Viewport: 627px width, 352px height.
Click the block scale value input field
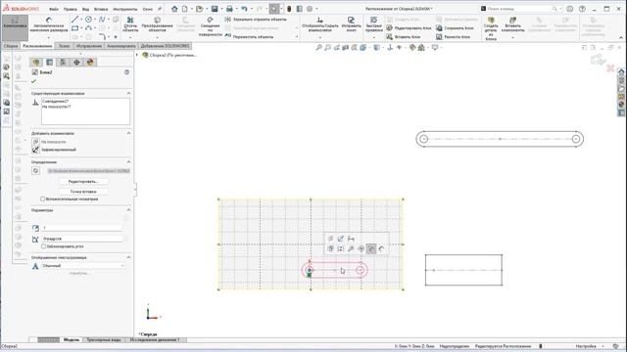pyautogui.click(x=82, y=228)
